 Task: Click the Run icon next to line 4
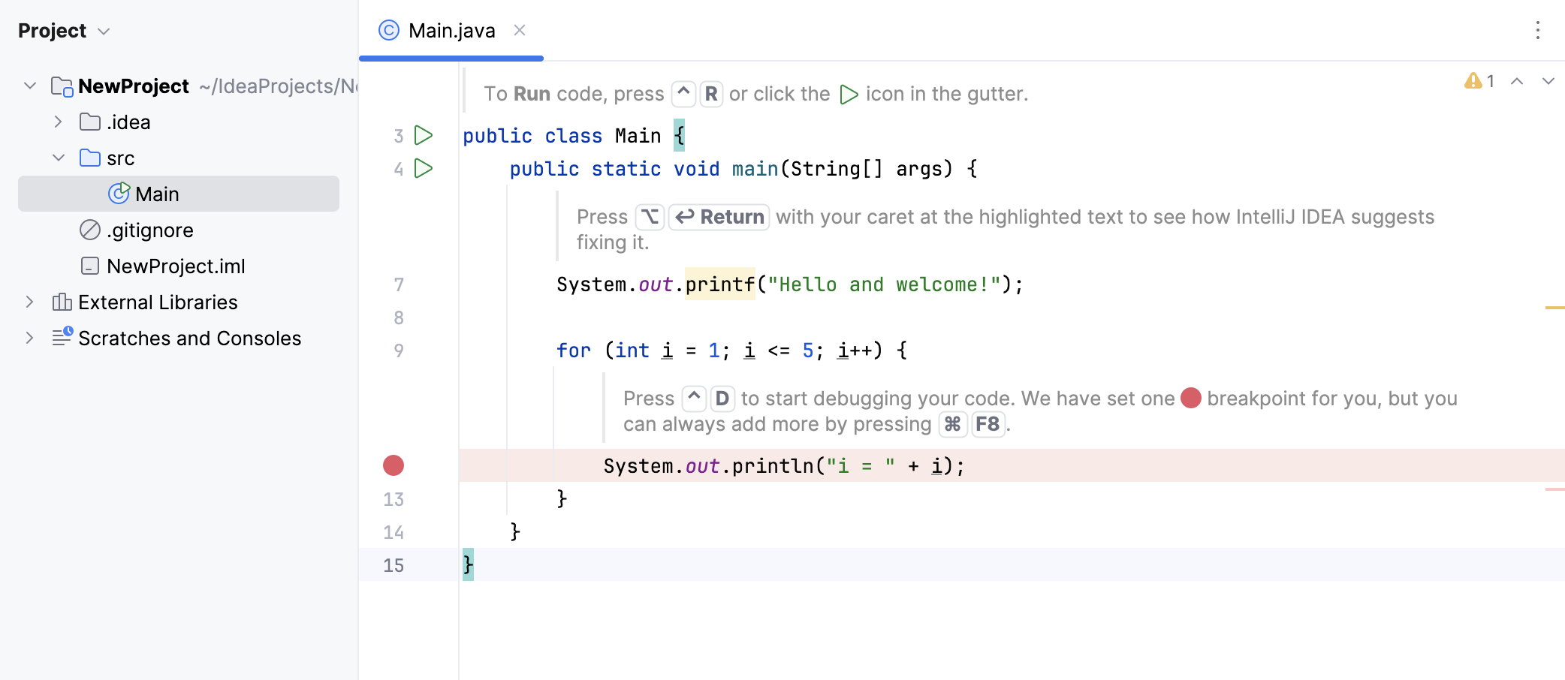tap(424, 169)
